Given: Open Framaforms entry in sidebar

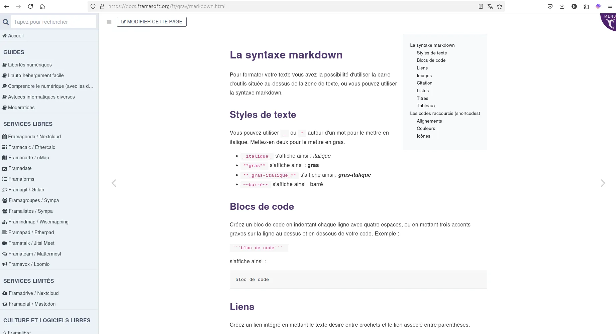Looking at the screenshot, I should [49, 179].
